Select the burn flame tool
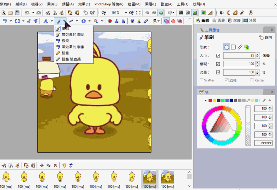The image size is (277, 190). click(x=139, y=21)
